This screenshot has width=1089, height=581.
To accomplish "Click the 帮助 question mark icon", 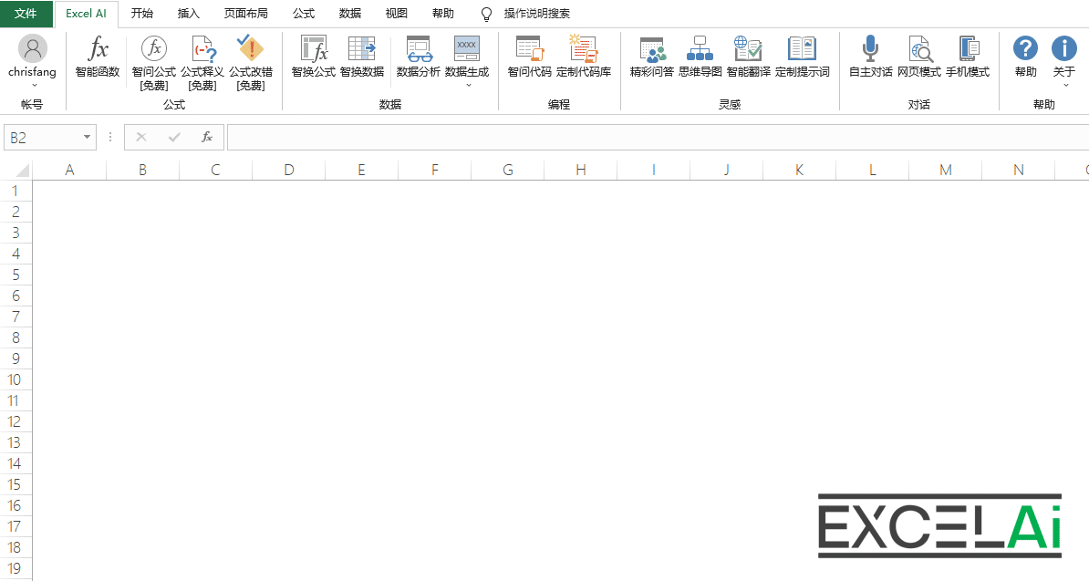I will click(1025, 48).
